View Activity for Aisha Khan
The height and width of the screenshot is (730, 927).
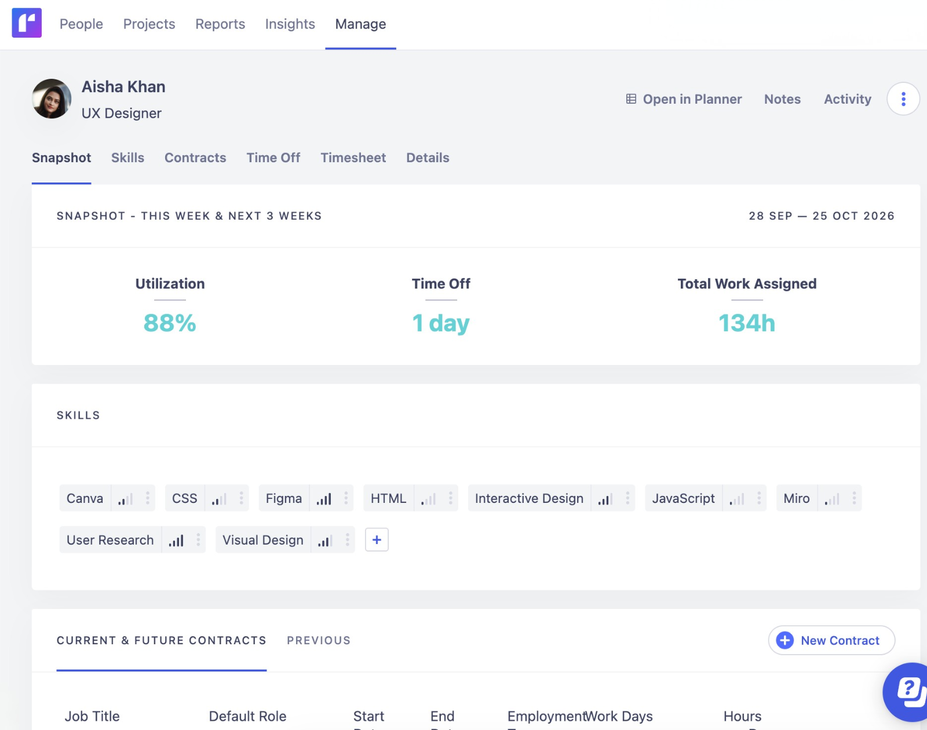pyautogui.click(x=848, y=99)
